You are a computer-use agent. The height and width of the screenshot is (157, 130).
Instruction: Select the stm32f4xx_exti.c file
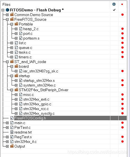coord(36,100)
